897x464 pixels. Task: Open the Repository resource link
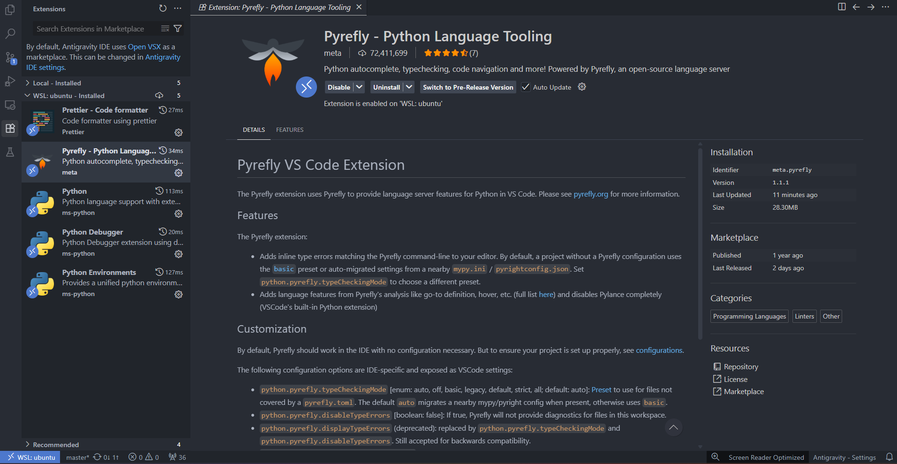[741, 367]
